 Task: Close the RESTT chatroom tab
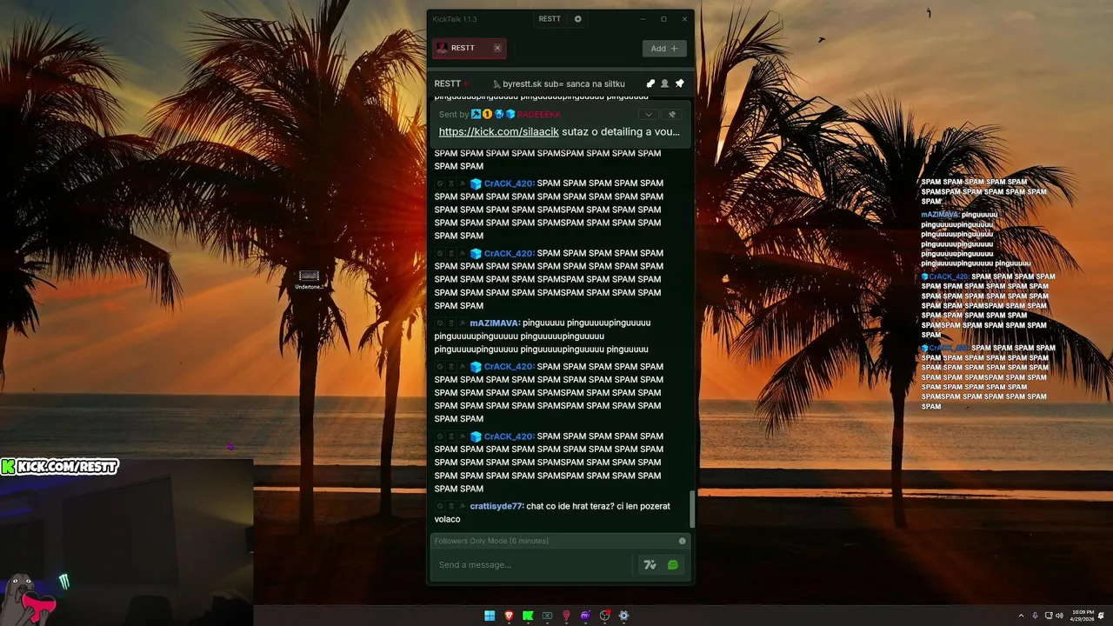coord(497,48)
